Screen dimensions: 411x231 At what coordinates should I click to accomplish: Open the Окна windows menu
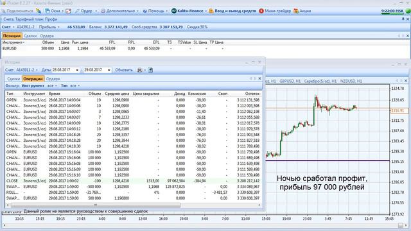point(54,11)
